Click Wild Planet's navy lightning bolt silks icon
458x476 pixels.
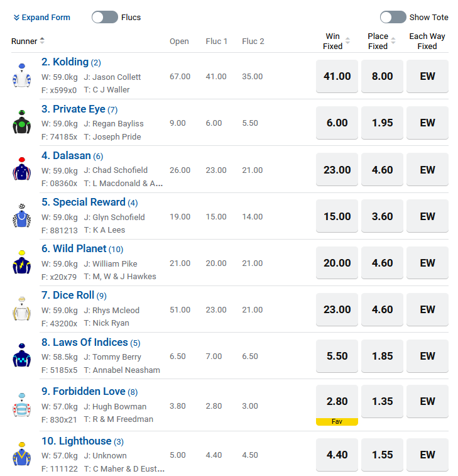(x=21, y=263)
